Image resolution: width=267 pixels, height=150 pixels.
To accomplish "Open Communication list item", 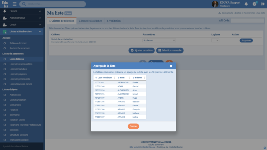I will pyautogui.click(x=18, y=100).
